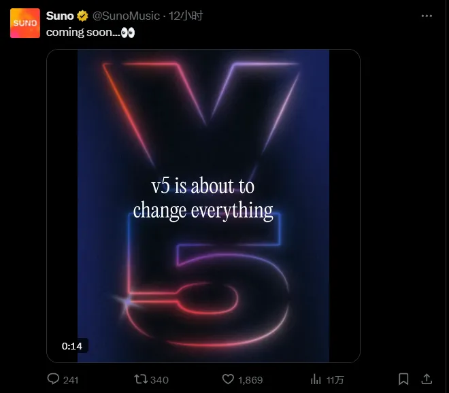Image resolution: width=449 pixels, height=393 pixels.
Task: Open the @SunoMusic handle link
Action: point(126,16)
